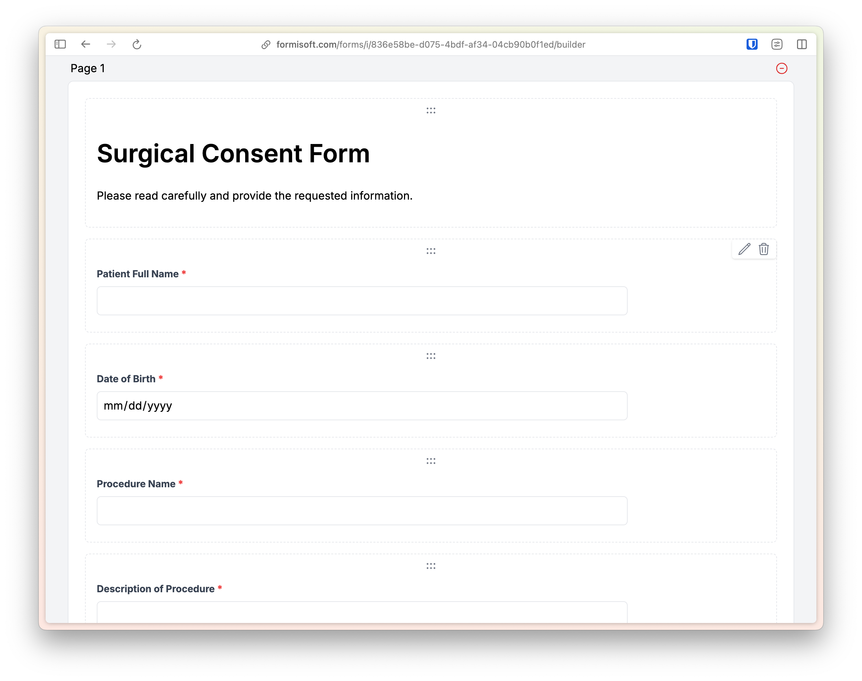
Task: Grab the Description of Procedure drag handle
Action: coord(431,566)
